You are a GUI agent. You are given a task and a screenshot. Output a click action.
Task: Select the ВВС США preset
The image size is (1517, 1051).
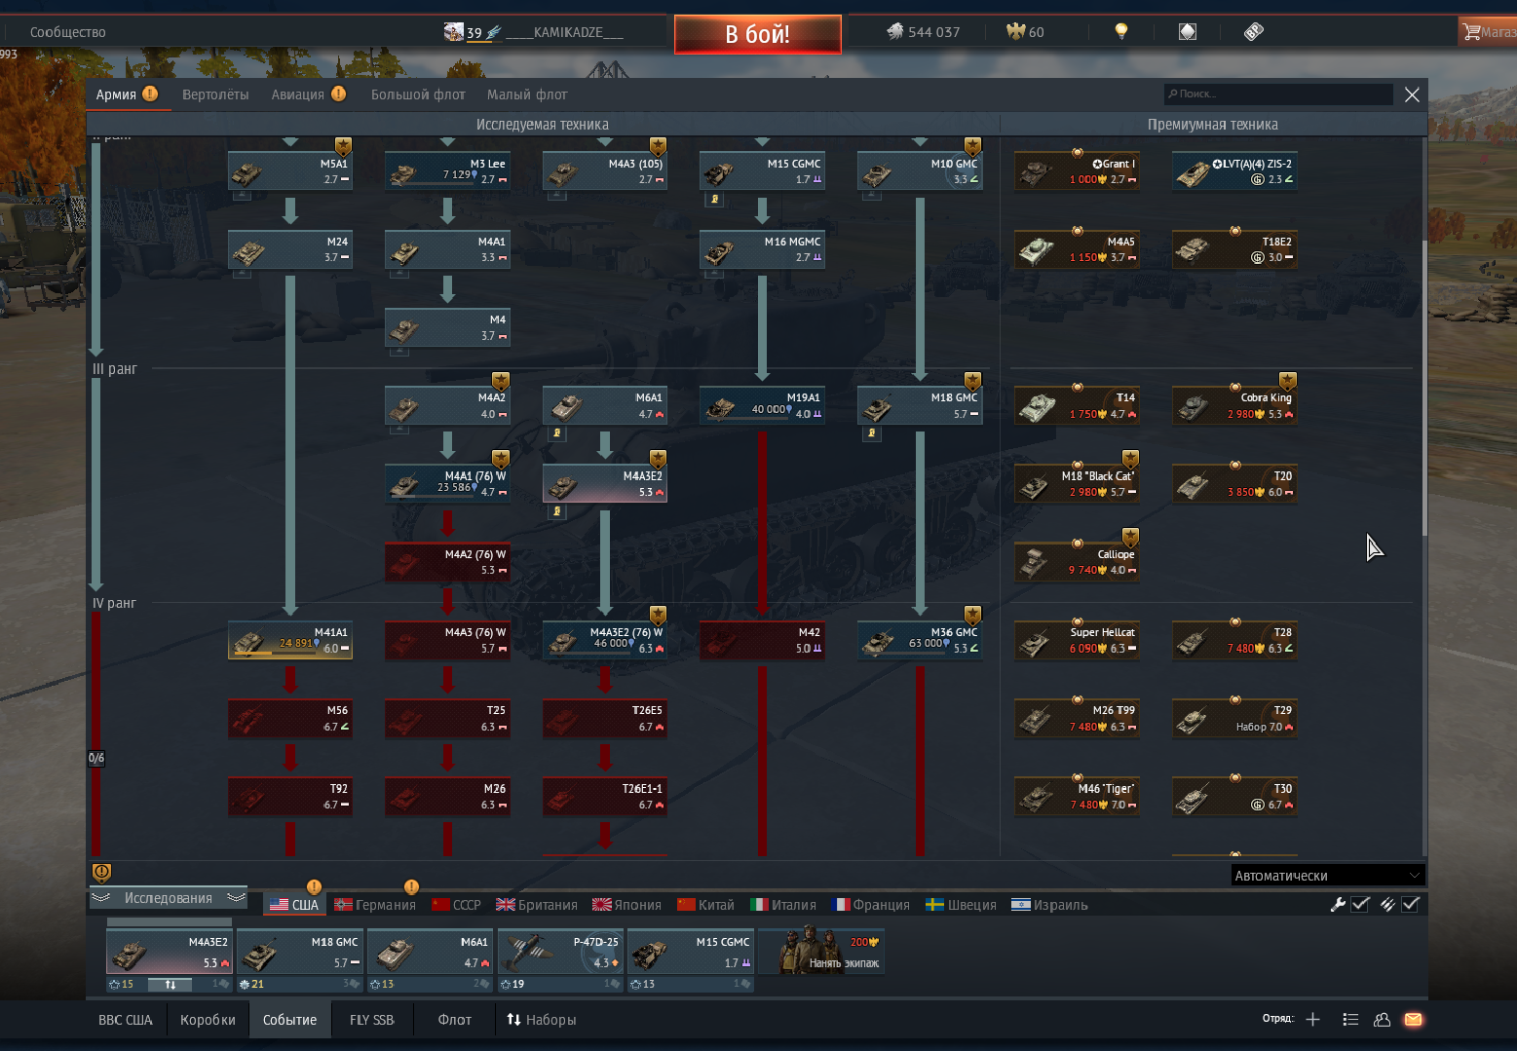click(x=126, y=1020)
